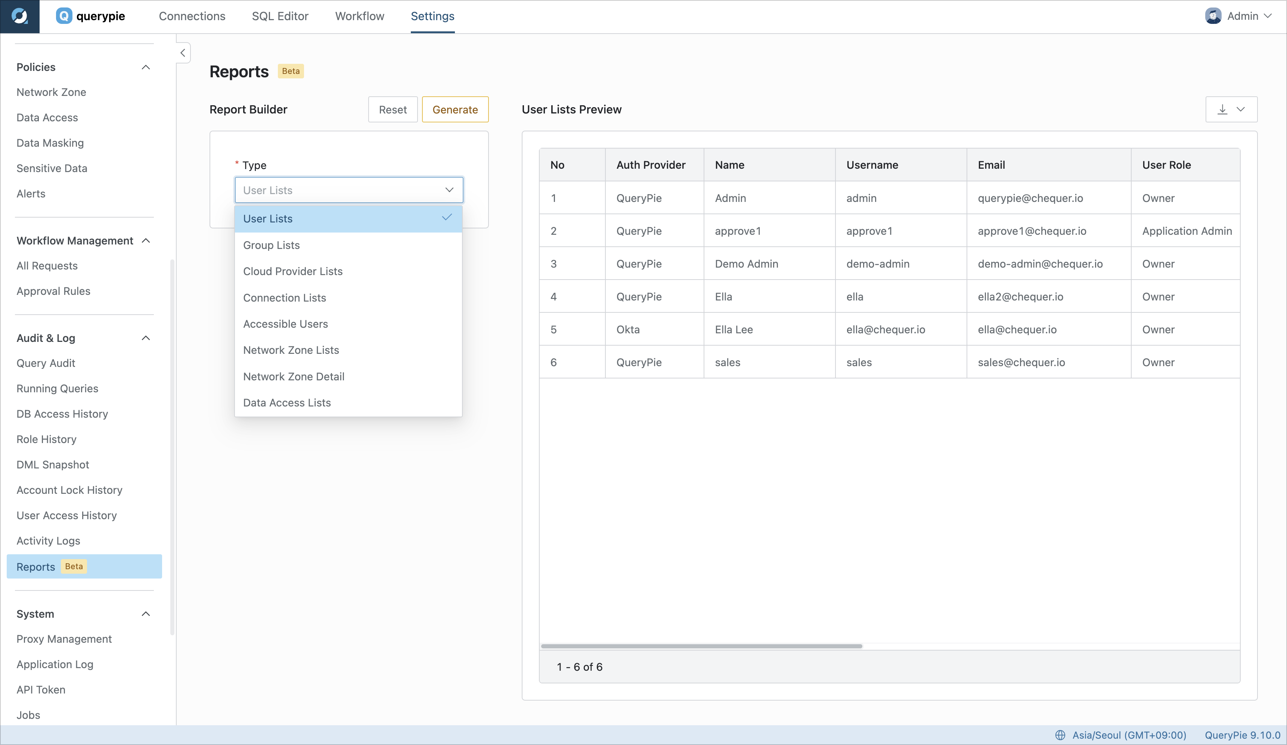Collapse the Audit & Log section
The image size is (1287, 745).
[x=146, y=338]
